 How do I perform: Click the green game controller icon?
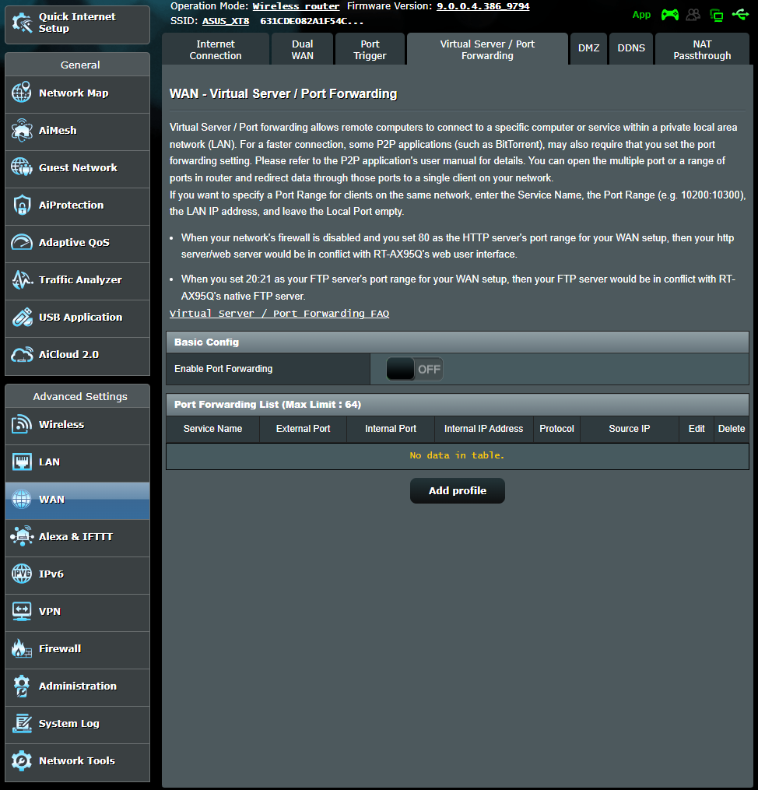669,15
